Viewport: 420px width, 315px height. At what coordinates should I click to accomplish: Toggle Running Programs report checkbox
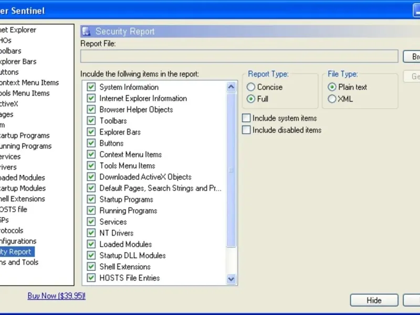pyautogui.click(x=91, y=211)
